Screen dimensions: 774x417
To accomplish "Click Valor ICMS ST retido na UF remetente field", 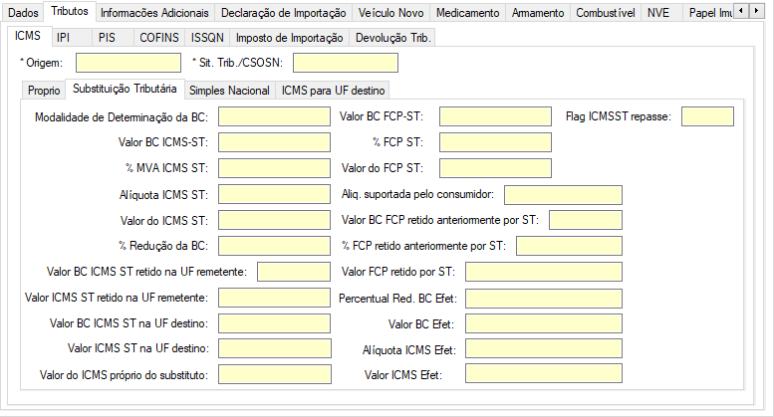I will 275,298.
